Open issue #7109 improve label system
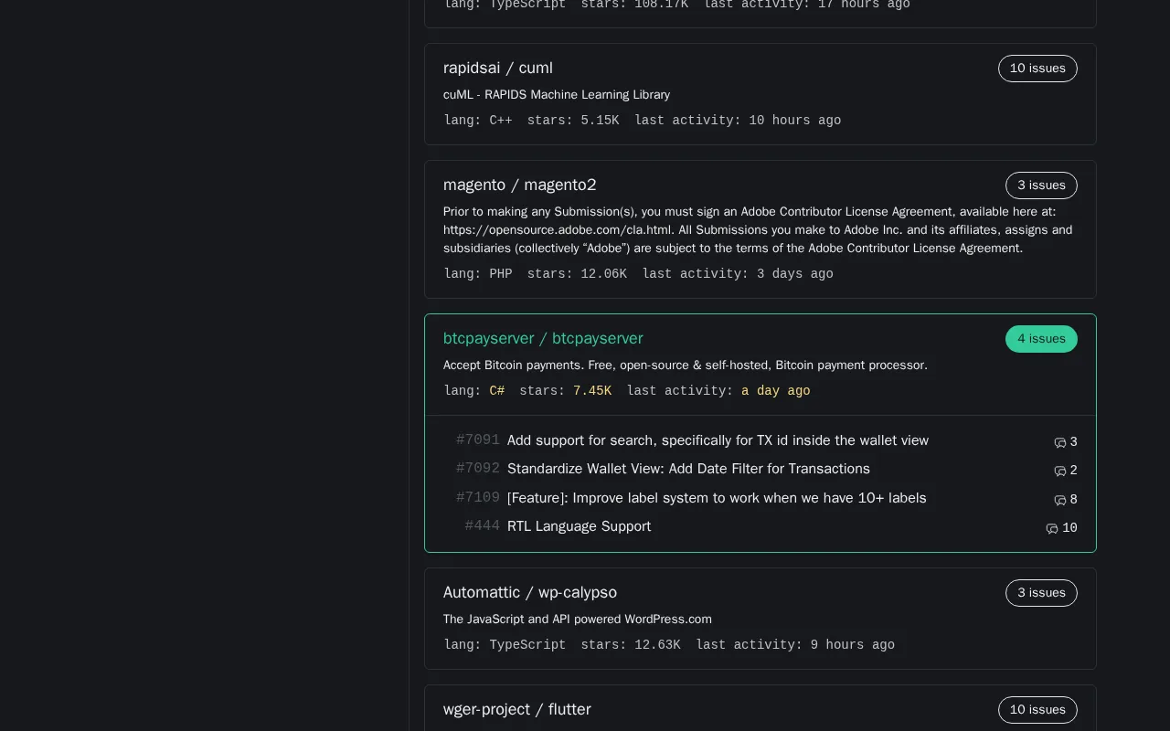The width and height of the screenshot is (1170, 731). [717, 498]
